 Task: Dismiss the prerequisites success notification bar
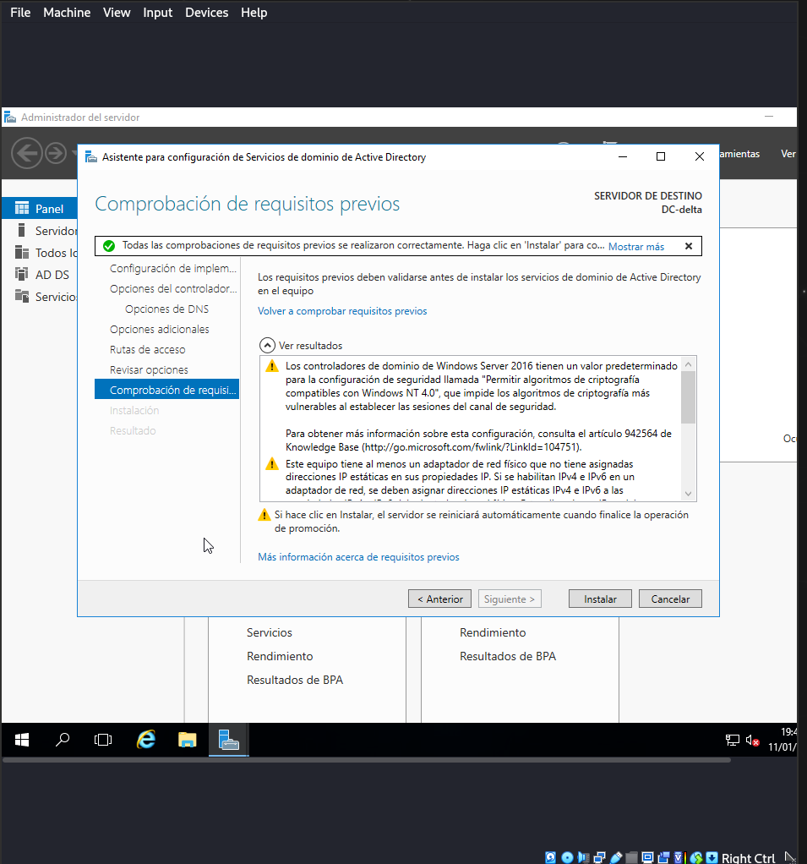(689, 246)
